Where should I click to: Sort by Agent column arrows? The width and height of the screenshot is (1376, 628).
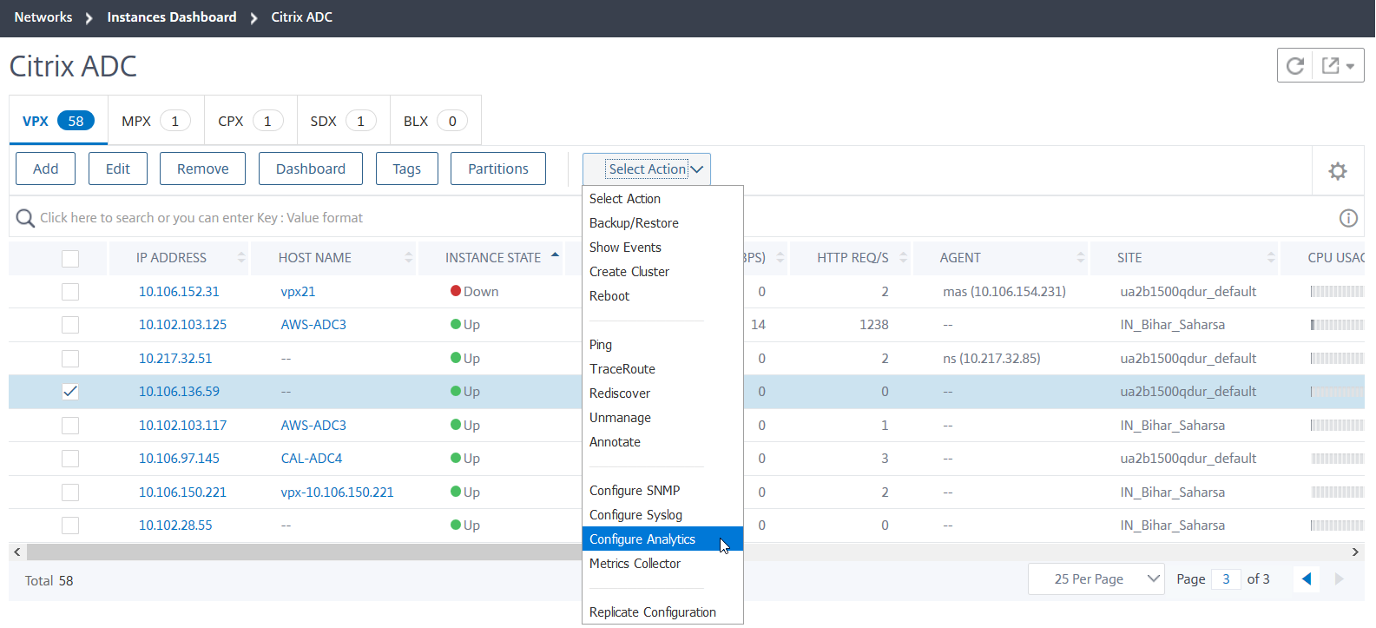coord(1080,258)
